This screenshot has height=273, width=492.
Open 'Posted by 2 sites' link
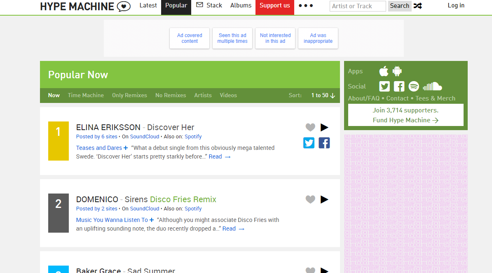point(97,209)
